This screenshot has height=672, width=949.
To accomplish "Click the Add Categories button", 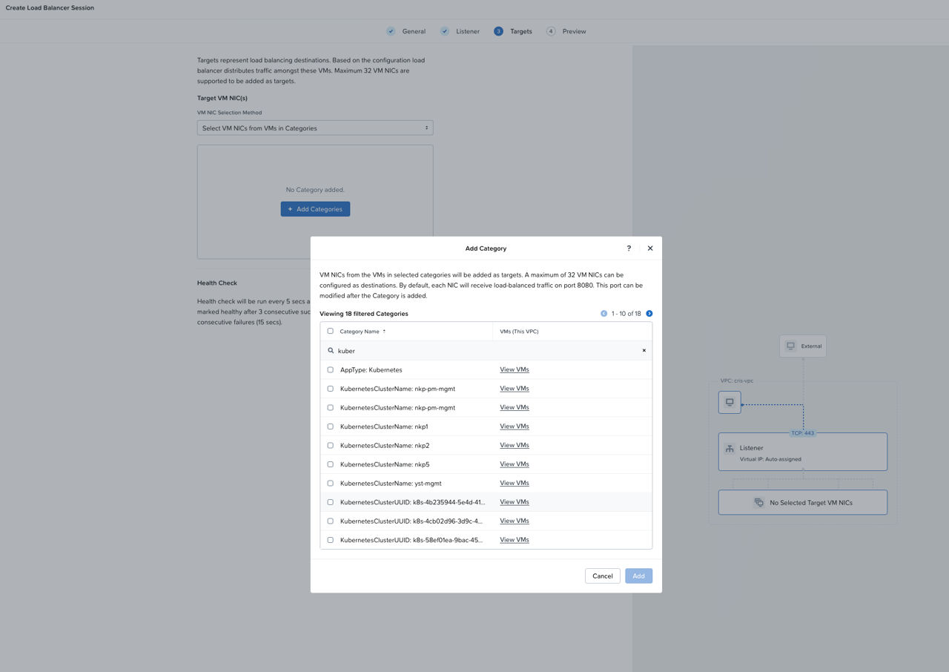I will pyautogui.click(x=315, y=209).
